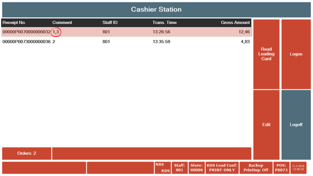
Task: Click KDS Load Conf: PRINT-ONLY box
Action: [222, 168]
